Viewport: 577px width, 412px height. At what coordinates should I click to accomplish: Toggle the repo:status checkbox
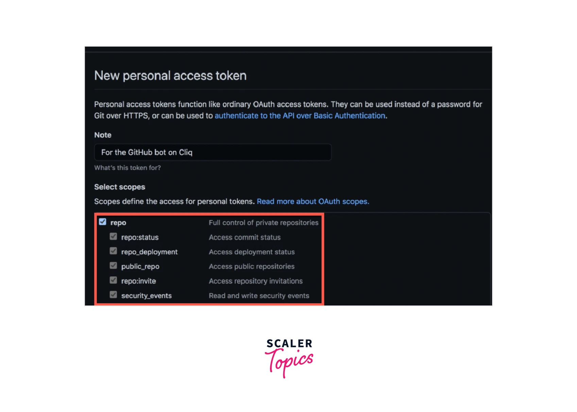(113, 237)
